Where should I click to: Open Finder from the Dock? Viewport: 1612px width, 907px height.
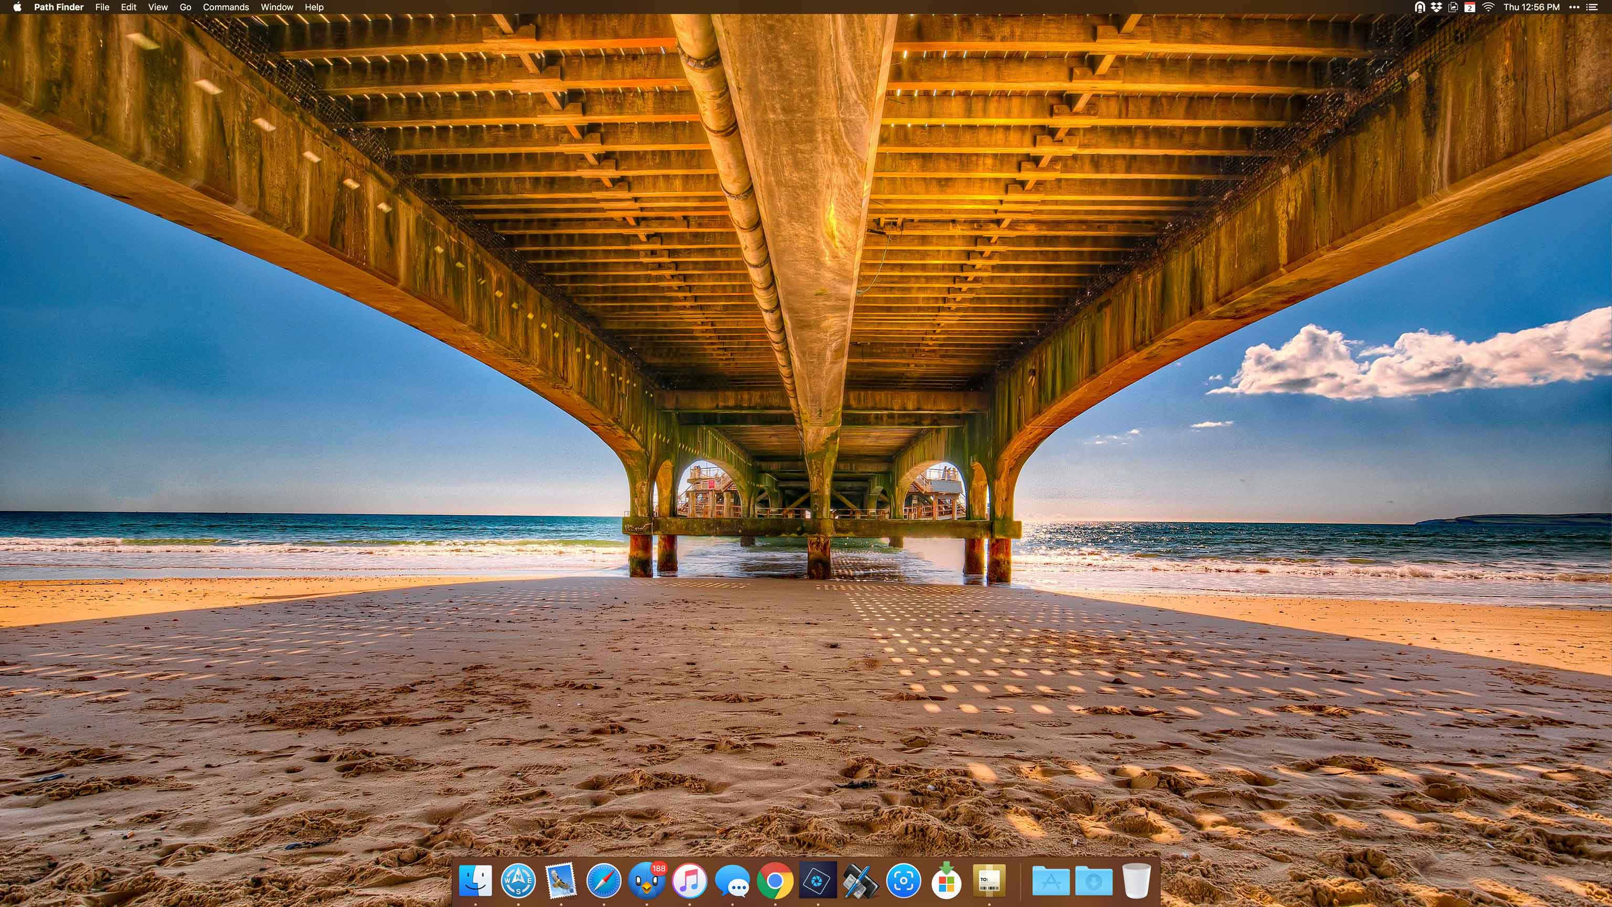[x=475, y=880]
